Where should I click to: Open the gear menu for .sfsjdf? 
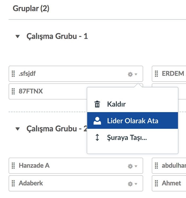tap(132, 74)
